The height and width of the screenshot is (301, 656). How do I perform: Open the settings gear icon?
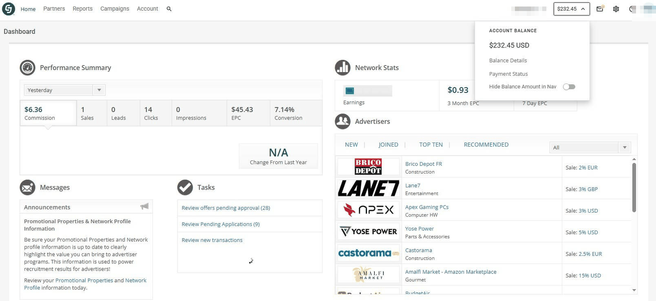pyautogui.click(x=616, y=9)
